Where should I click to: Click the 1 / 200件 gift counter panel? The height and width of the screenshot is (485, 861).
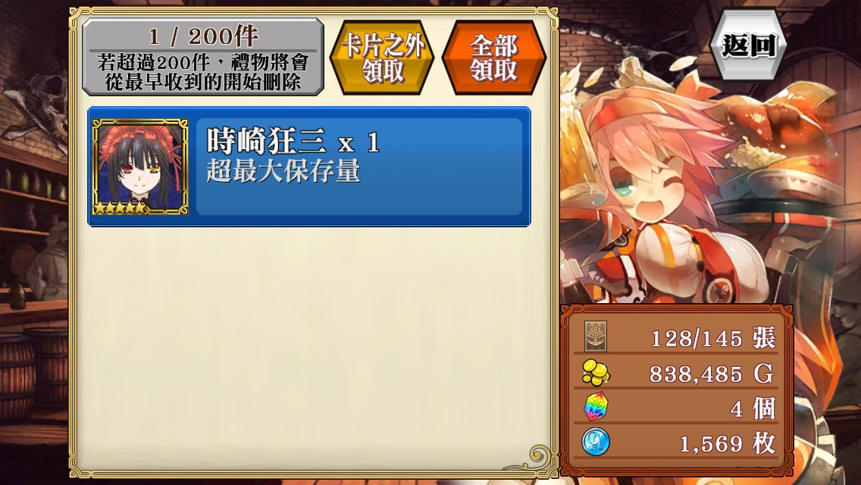pyautogui.click(x=202, y=57)
